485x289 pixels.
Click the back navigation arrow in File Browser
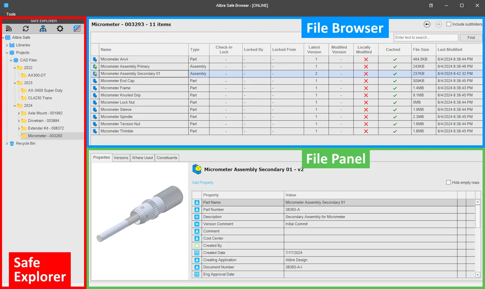tap(427, 24)
